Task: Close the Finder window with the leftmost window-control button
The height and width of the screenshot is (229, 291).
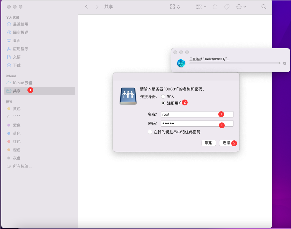Action: pyautogui.click(x=9, y=7)
